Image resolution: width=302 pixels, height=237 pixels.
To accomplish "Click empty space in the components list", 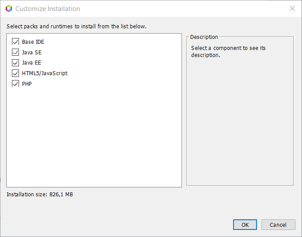I will [x=94, y=137].
